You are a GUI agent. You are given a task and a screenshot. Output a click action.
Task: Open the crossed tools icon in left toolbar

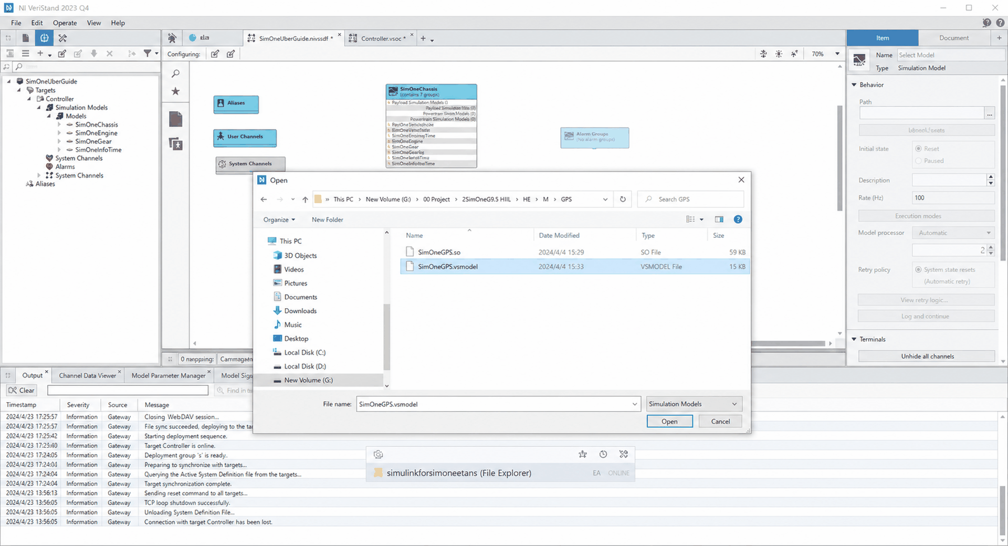tap(62, 38)
